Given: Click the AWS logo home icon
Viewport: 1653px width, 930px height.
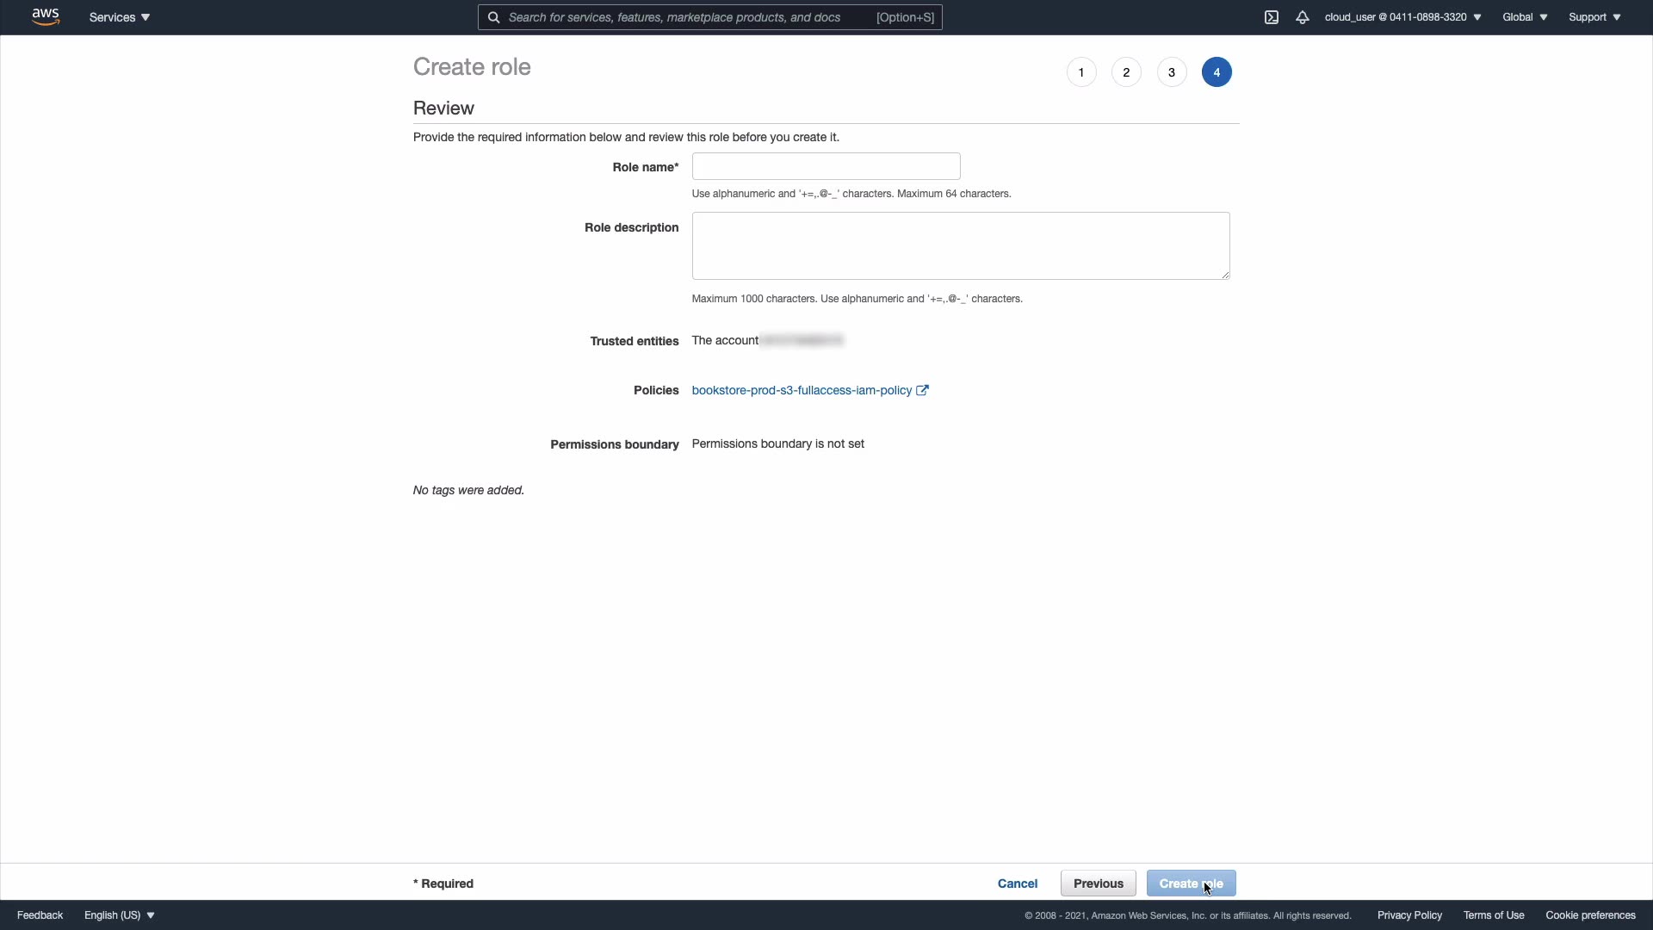Looking at the screenshot, I should click(x=46, y=17).
